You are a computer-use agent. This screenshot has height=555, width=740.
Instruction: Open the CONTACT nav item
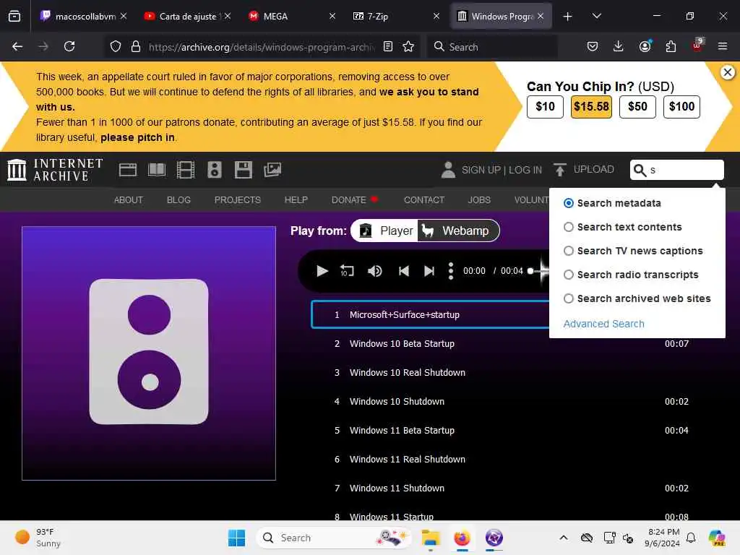pyautogui.click(x=424, y=200)
